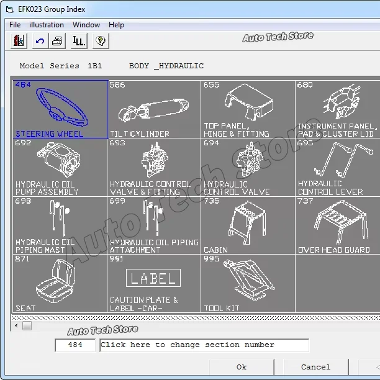Click the EFK023 Group Index title bar icon
380x380 pixels.
click(x=10, y=10)
